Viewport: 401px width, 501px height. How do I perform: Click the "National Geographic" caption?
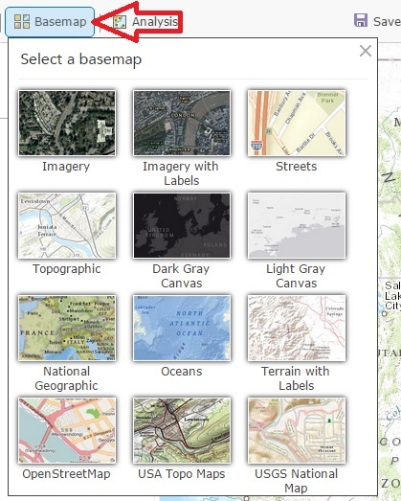(66, 378)
